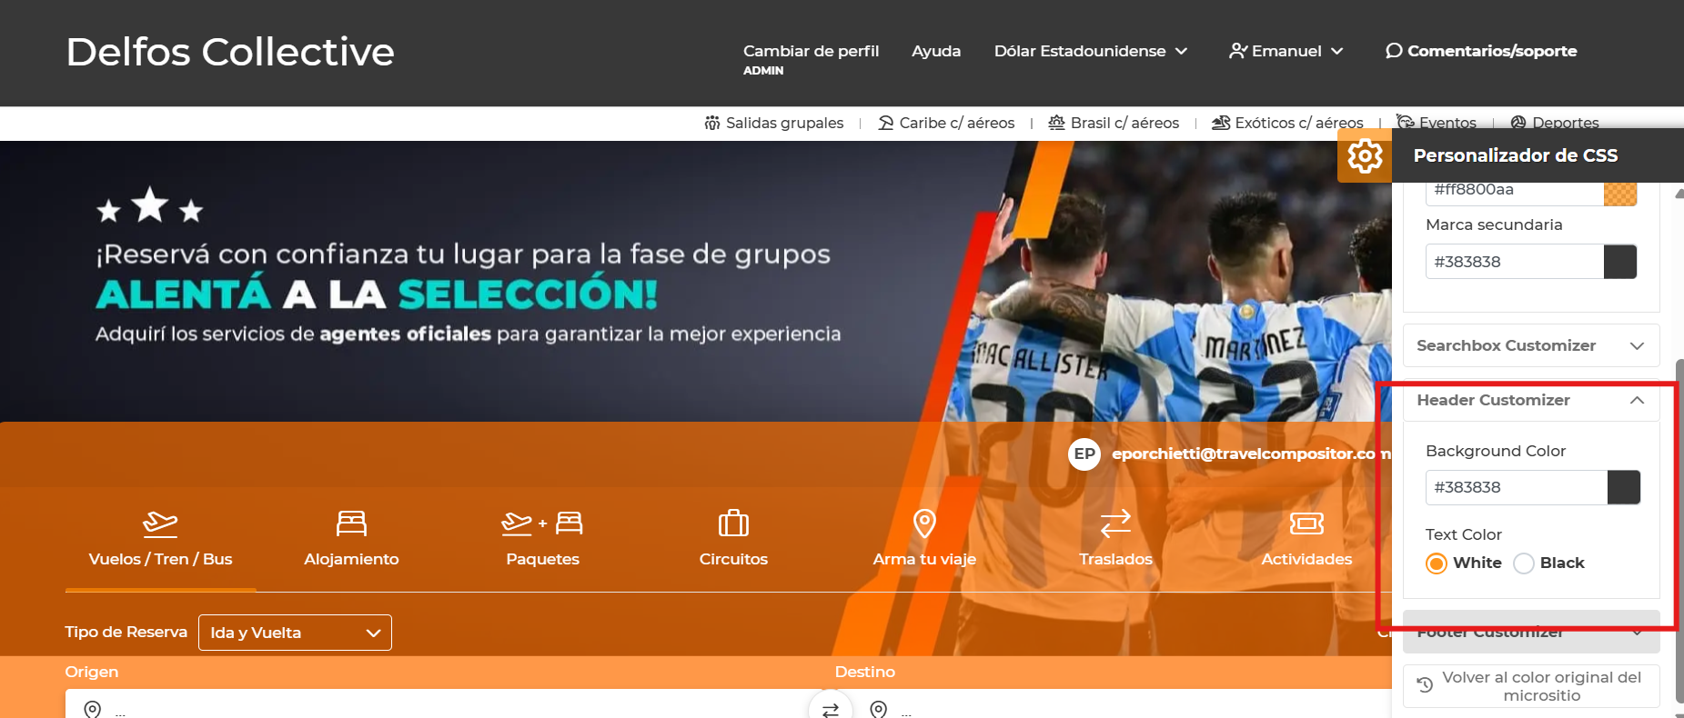Open Traslados via the arrows icon
This screenshot has height=718, width=1684.
point(1115,524)
